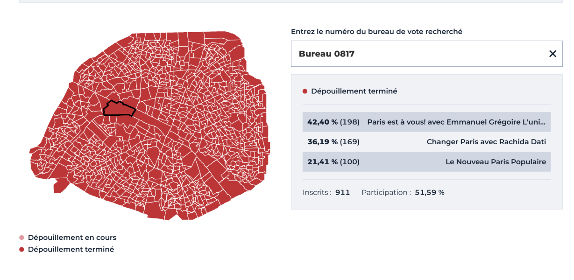Click the 'Dépouillement en cours' legend label
Image resolution: width=574 pixels, height=280 pixels.
(72, 238)
